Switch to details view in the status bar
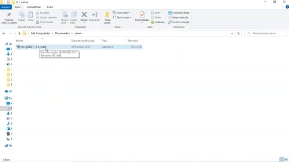Viewport: 289px width, 162px height. 281,159
